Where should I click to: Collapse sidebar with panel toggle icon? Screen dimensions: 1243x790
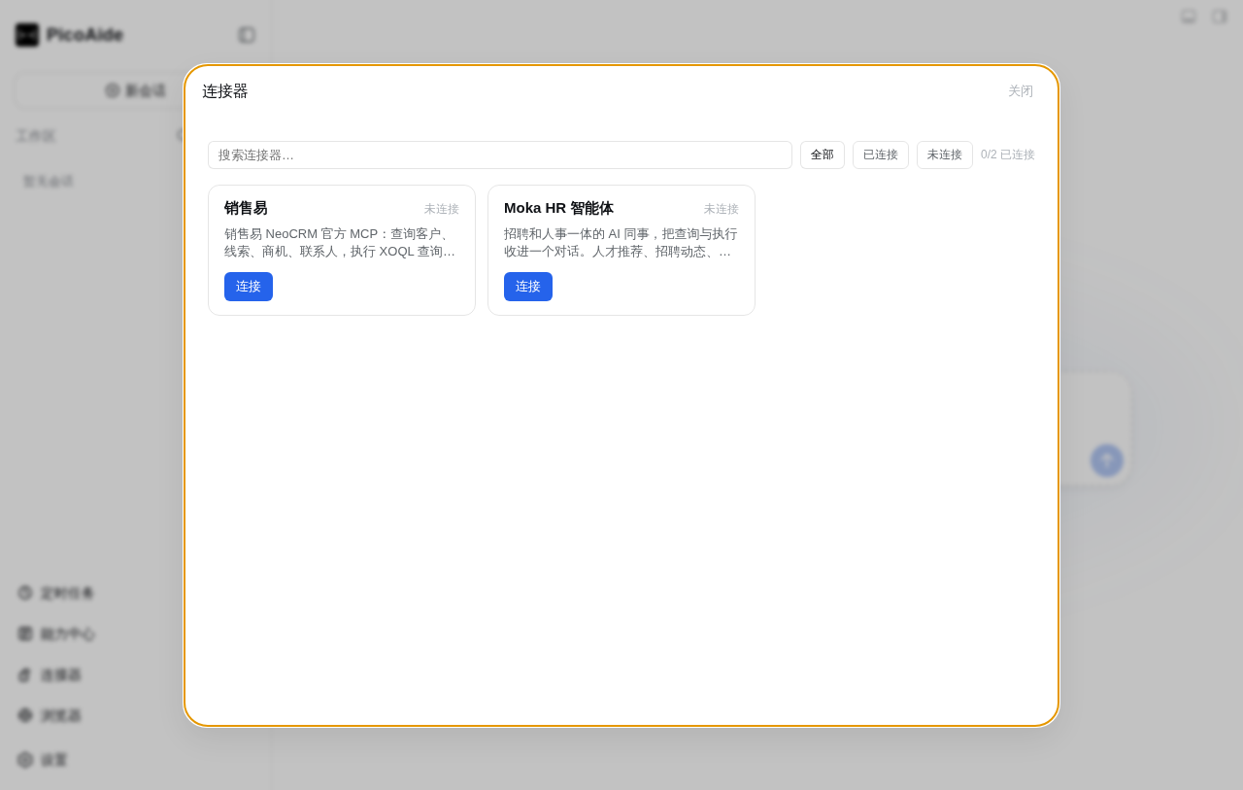pyautogui.click(x=247, y=35)
